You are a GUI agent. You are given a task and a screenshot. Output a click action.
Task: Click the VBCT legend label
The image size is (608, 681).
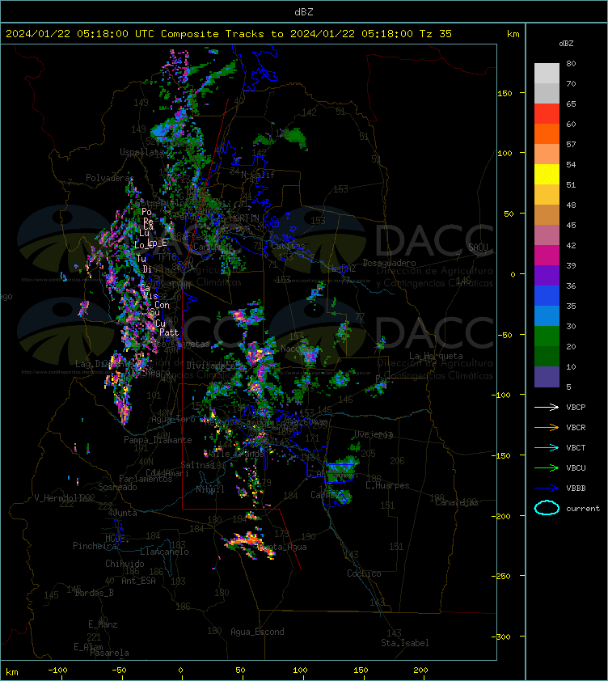576,448
